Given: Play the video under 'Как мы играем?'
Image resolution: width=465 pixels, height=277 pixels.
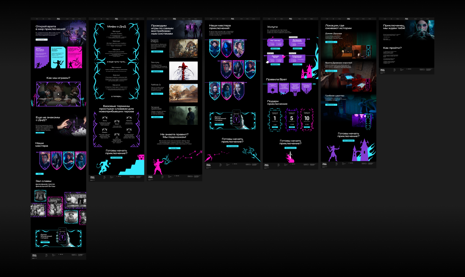Looking at the screenshot, I should [58, 94].
